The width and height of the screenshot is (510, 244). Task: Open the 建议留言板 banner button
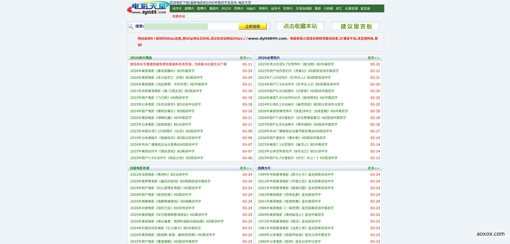tap(356, 26)
